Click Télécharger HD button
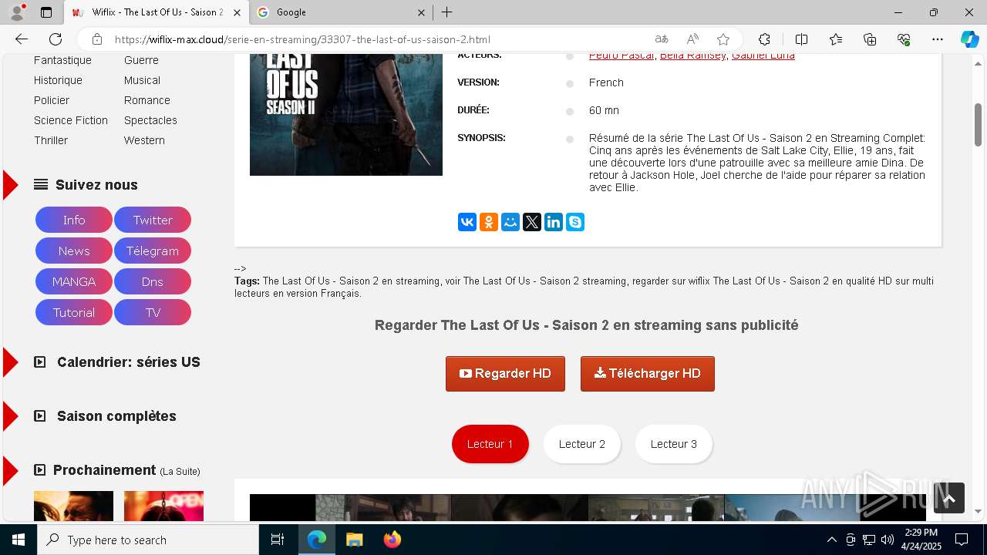Viewport: 987px width, 555px height. tap(648, 374)
